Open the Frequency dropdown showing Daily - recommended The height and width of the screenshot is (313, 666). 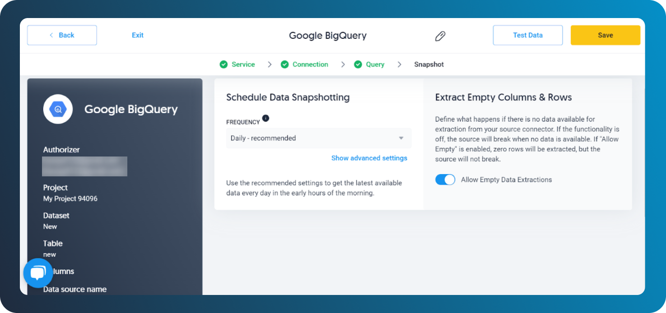pyautogui.click(x=318, y=138)
